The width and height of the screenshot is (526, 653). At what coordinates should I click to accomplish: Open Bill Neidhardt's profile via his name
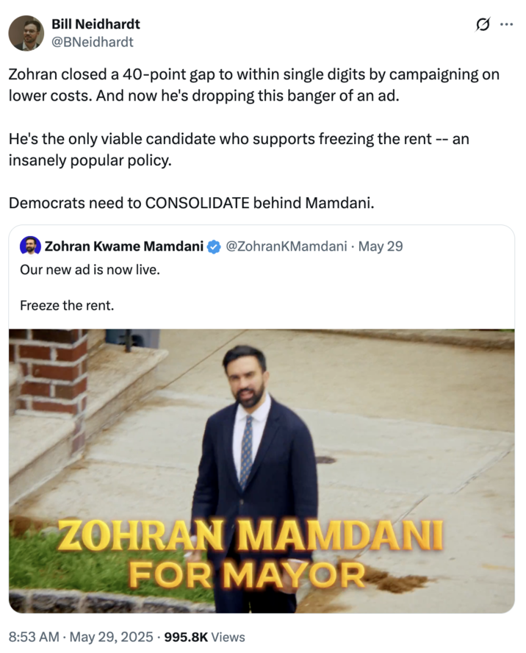[95, 24]
